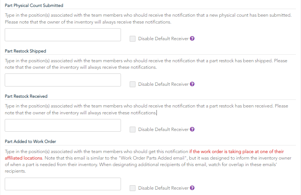Click Disable Default Receiver label text under Restock Shipped
301x195 pixels.
pos(163,84)
